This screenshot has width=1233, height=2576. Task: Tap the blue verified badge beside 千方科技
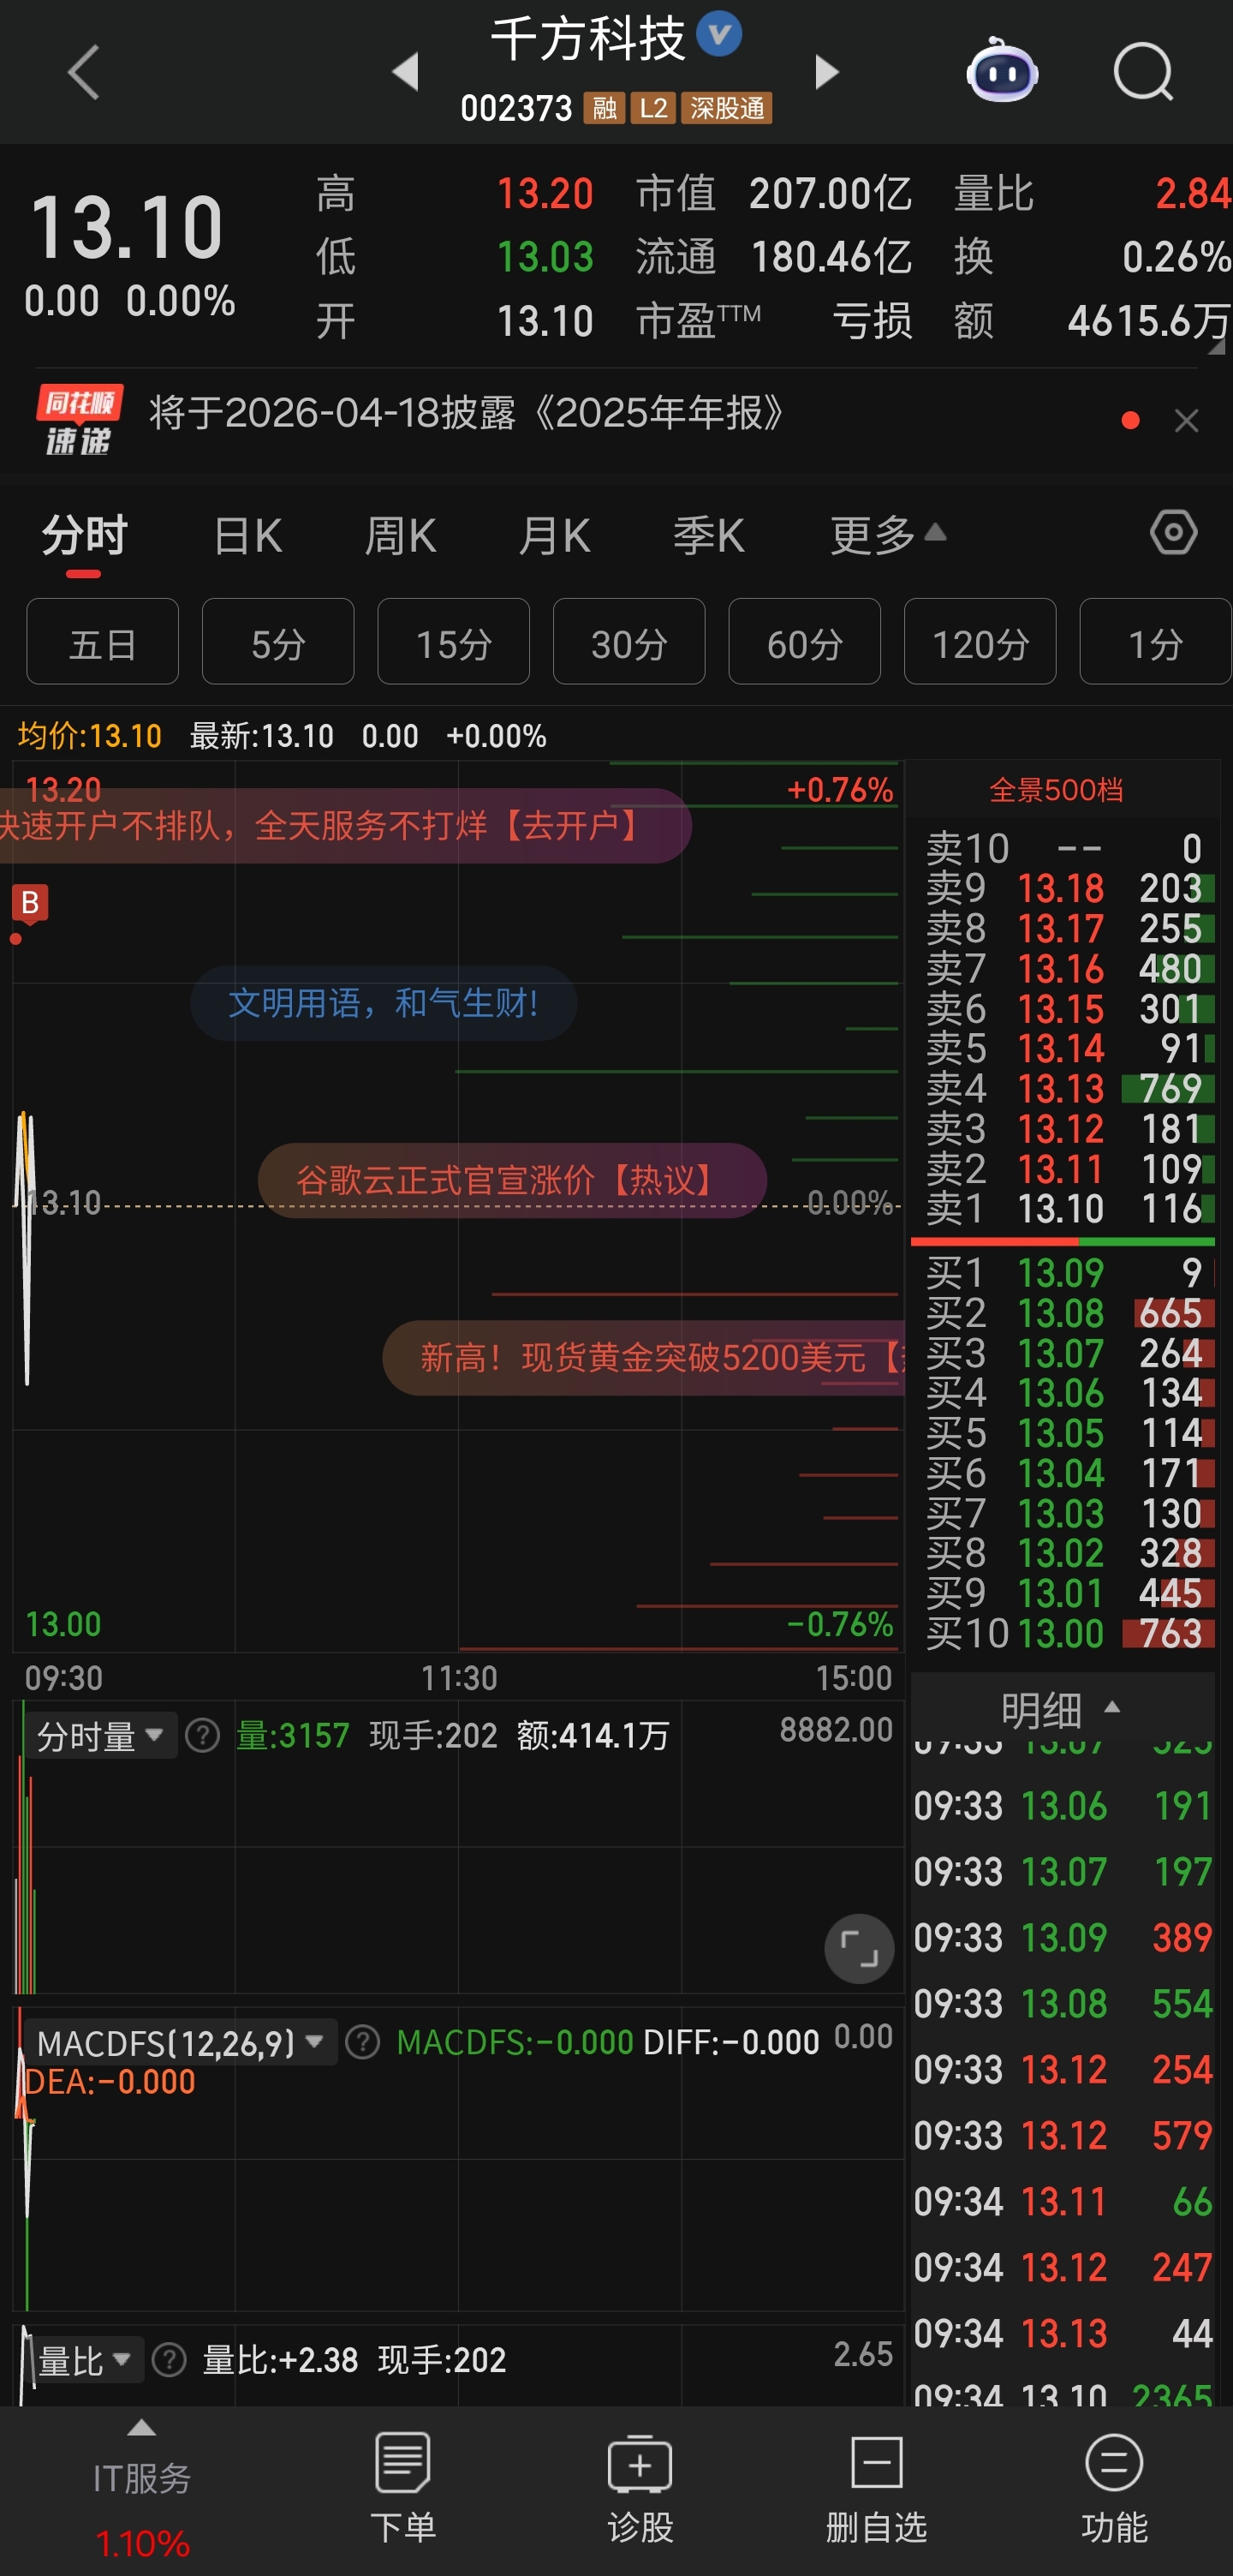(718, 35)
